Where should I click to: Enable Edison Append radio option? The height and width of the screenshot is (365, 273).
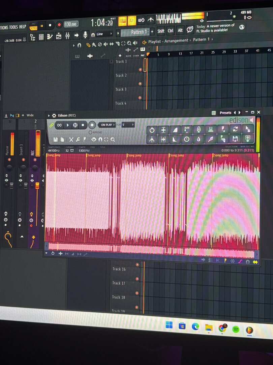90,132
